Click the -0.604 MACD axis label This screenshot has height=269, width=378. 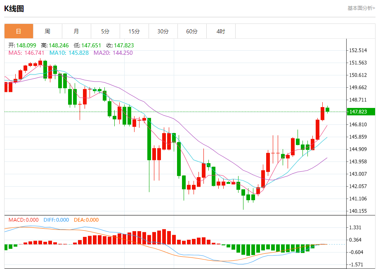356,252
